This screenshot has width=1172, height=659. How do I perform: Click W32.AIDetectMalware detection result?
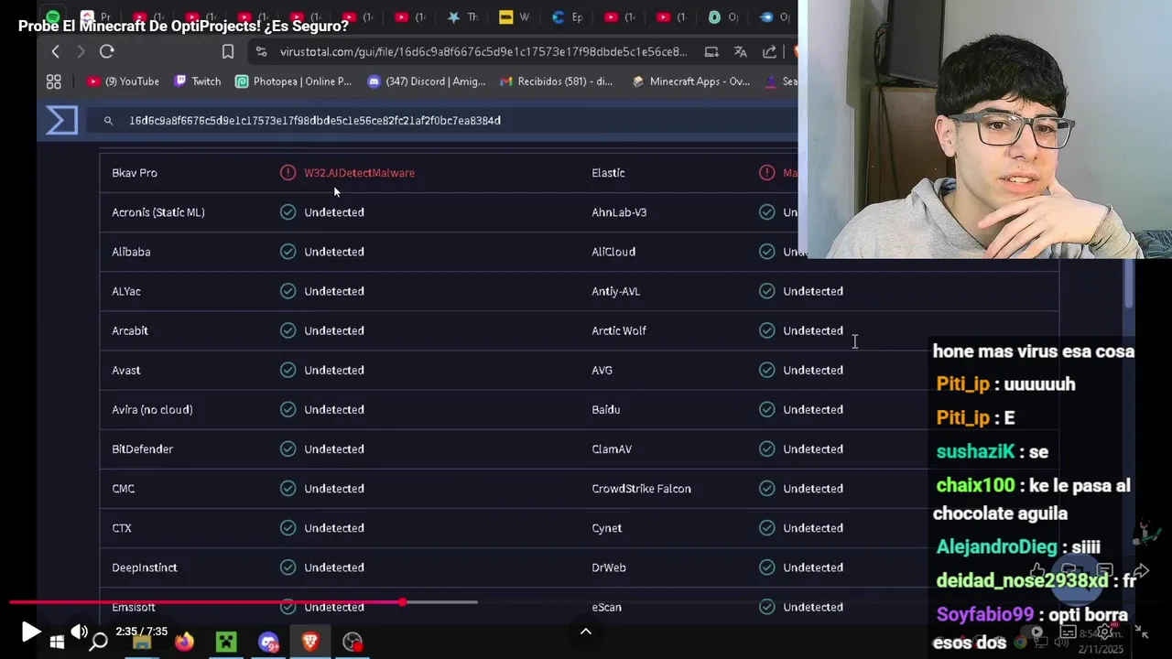click(x=359, y=173)
